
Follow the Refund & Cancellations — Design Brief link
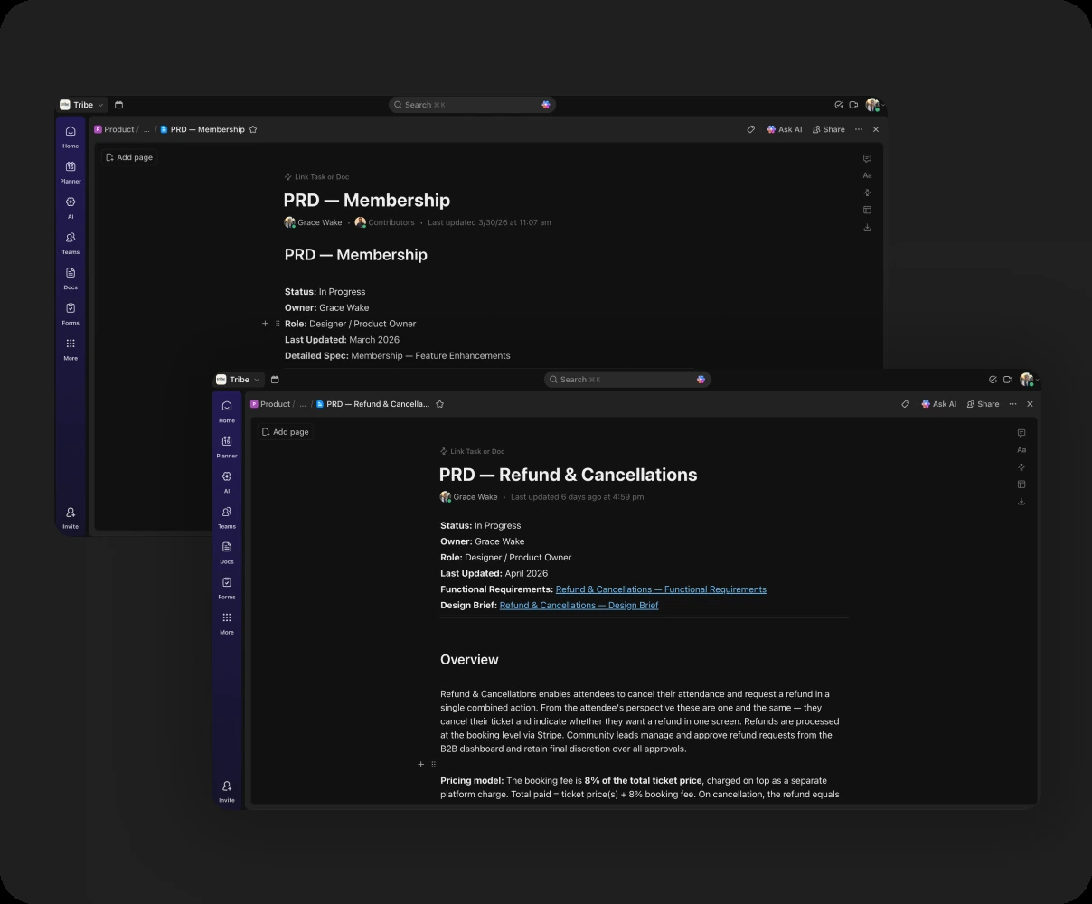579,606
